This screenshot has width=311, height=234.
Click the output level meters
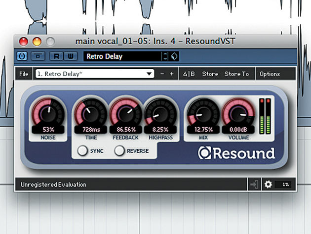(265, 116)
